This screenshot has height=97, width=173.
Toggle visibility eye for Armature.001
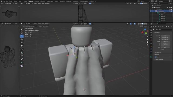[169, 11]
